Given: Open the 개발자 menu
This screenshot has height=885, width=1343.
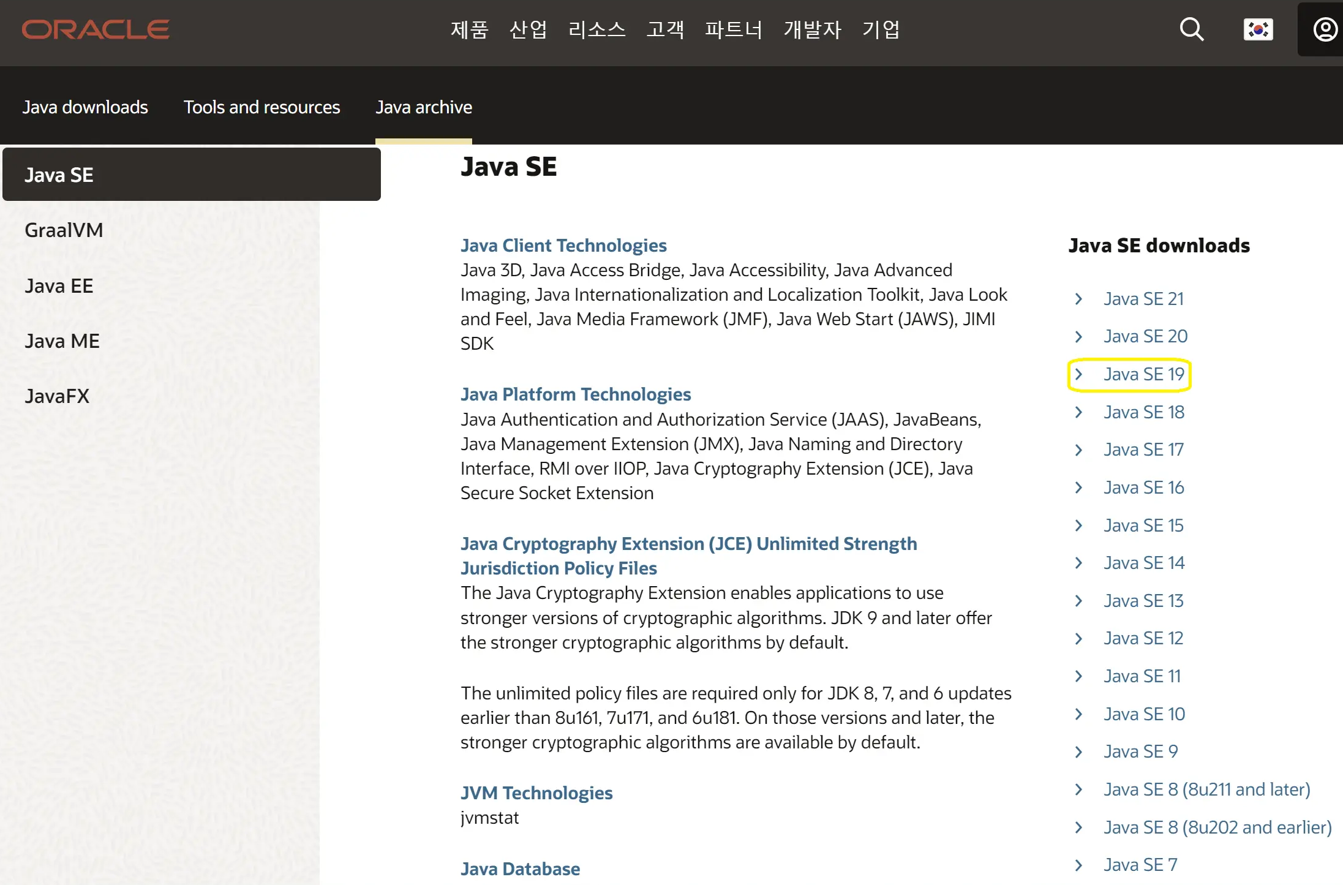Looking at the screenshot, I should pos(813,29).
